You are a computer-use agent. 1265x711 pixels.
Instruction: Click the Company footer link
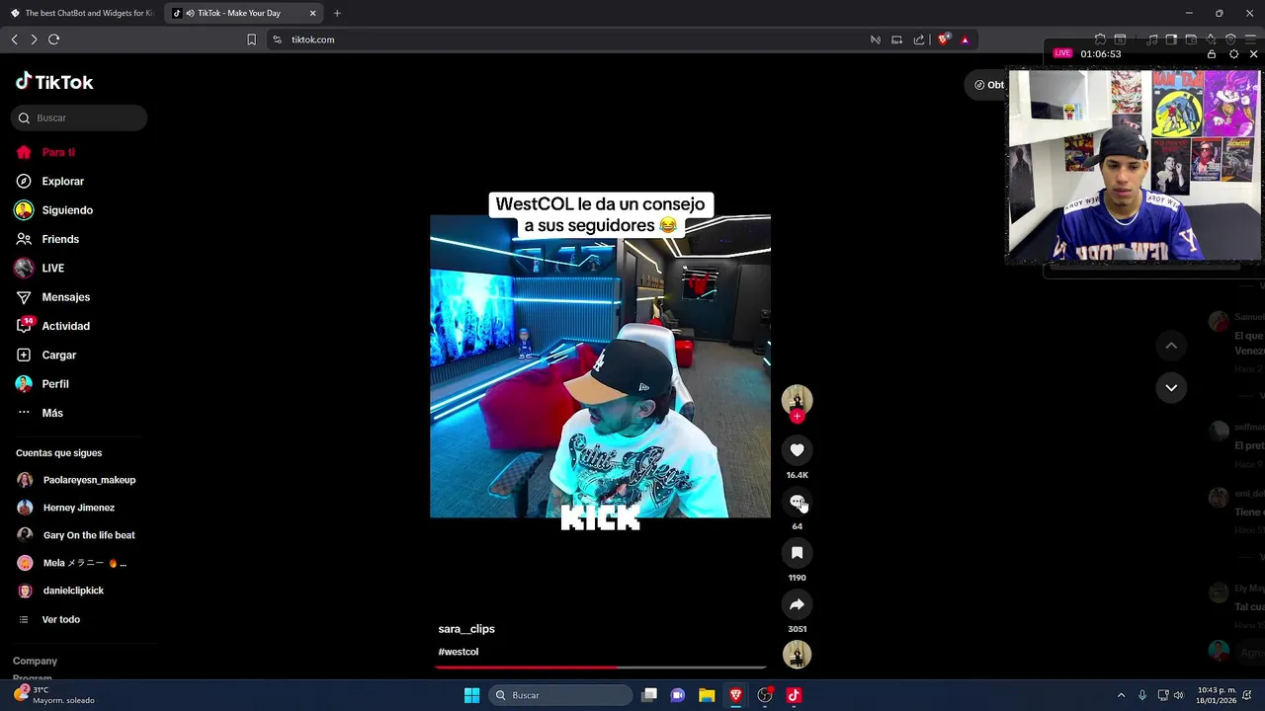[x=35, y=661]
